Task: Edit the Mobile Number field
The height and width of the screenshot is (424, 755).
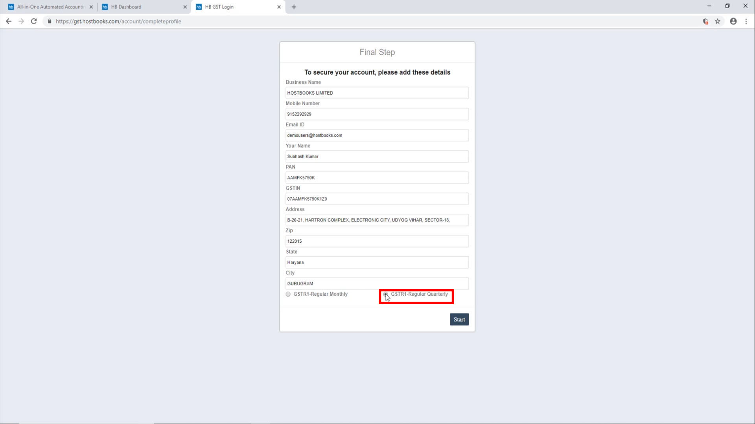Action: point(377,114)
